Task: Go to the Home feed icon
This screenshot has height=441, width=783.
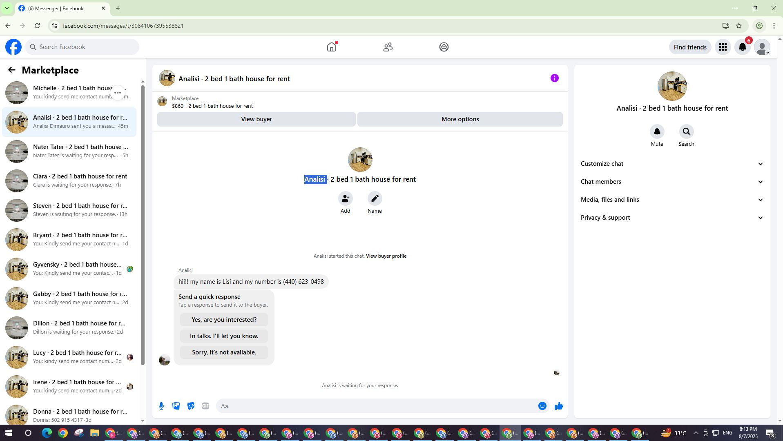Action: tap(332, 47)
